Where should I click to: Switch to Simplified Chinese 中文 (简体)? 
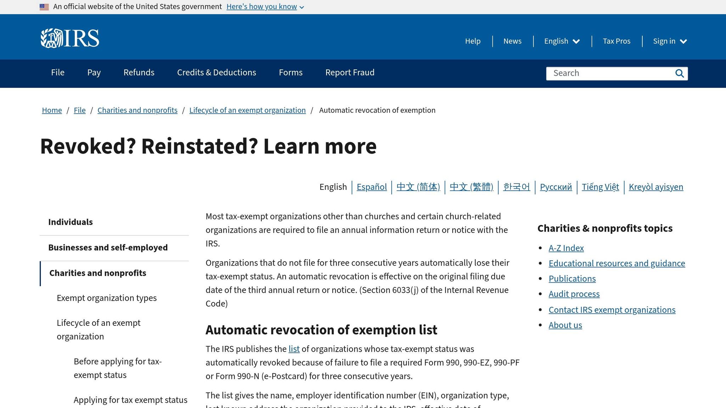(x=418, y=187)
